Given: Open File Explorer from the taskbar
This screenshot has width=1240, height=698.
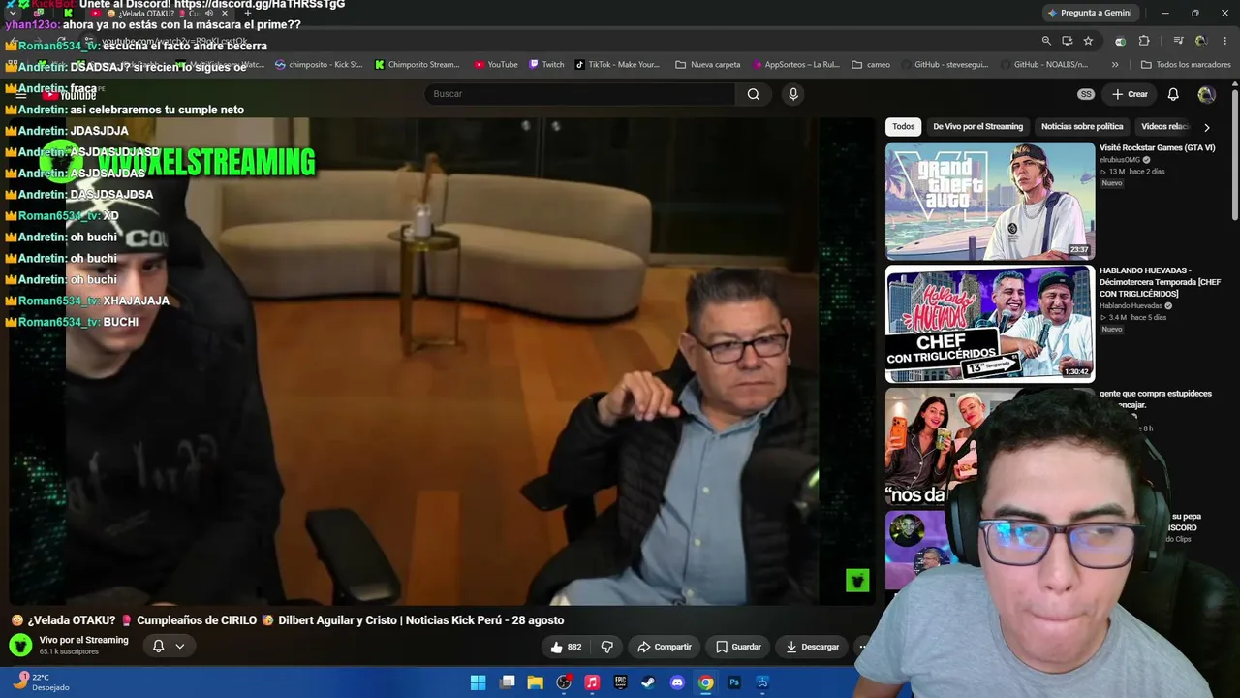Looking at the screenshot, I should point(535,682).
